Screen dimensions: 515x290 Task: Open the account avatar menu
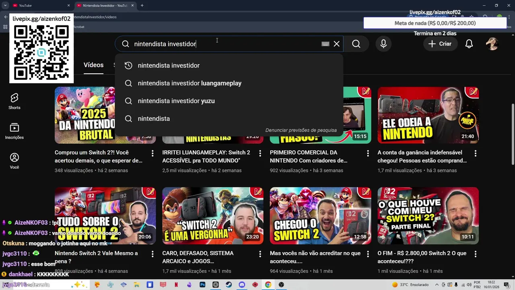(492, 44)
